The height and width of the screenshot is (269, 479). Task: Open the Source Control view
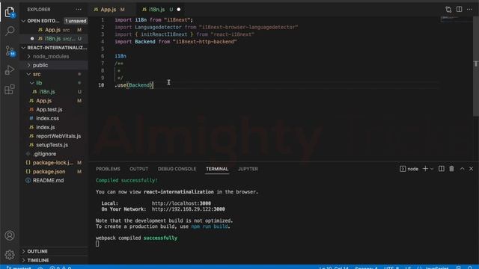point(10,51)
